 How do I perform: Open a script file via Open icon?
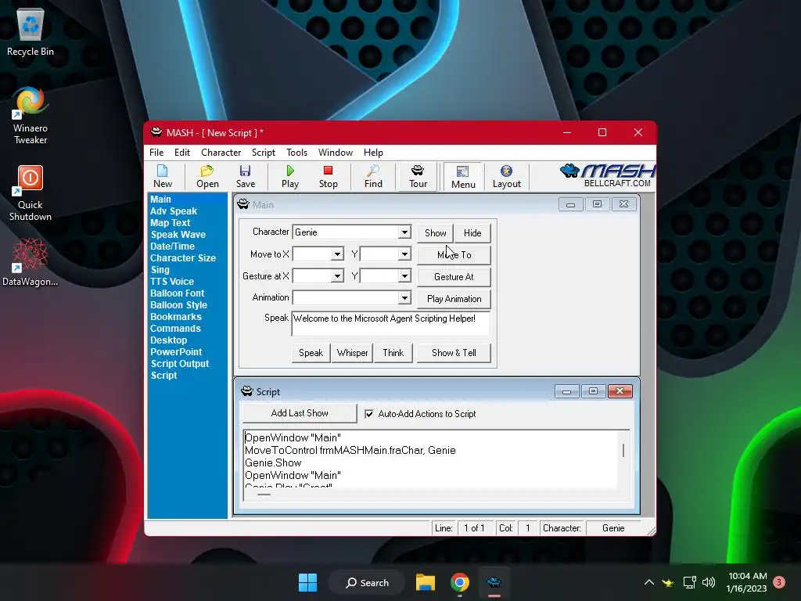[207, 177]
